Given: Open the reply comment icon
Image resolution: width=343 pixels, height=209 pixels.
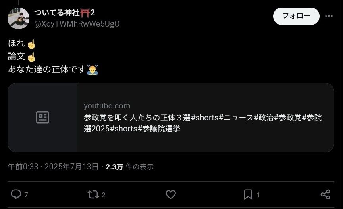Looking at the screenshot, I should coord(16,194).
